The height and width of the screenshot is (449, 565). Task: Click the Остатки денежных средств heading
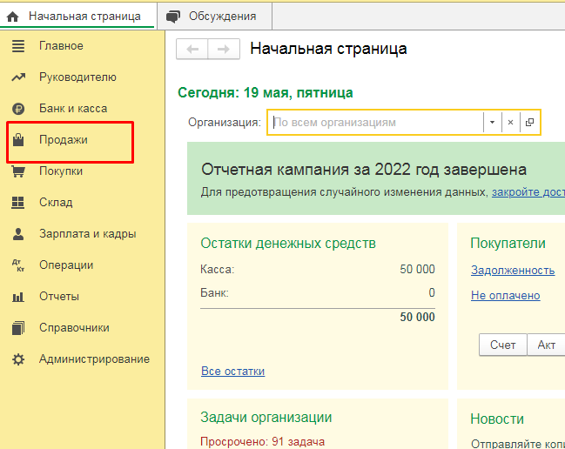288,244
